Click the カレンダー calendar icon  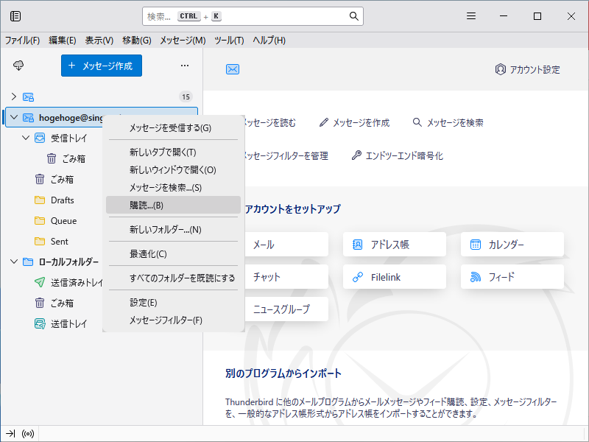[x=475, y=245]
